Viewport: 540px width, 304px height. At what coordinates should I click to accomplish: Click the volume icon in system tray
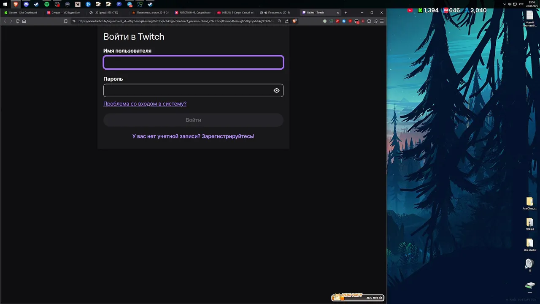(x=510, y=4)
